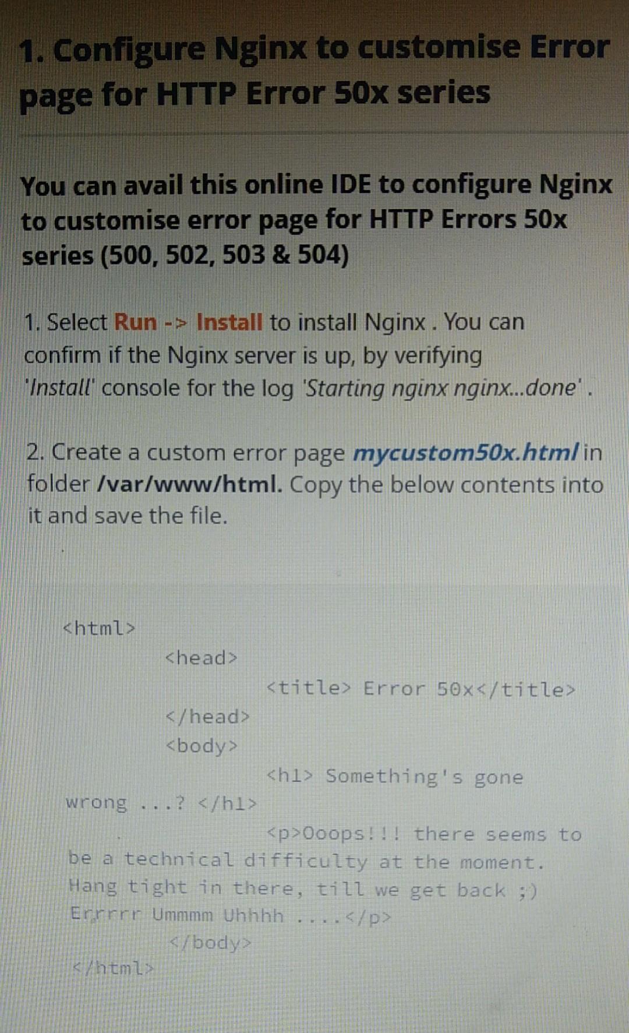Click the "<p>Ooops!!! there seems to" line
Image resolution: width=629 pixels, height=1033 pixels.
coord(424,834)
